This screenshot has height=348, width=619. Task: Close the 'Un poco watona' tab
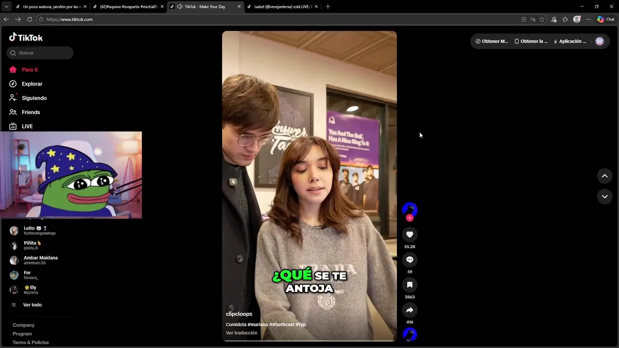[85, 6]
